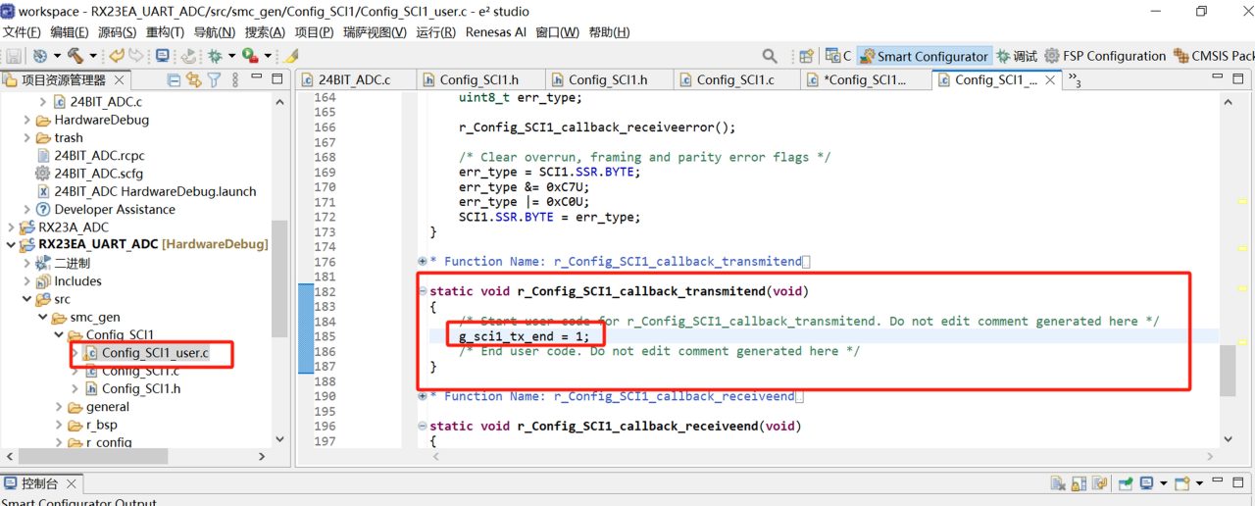Image resolution: width=1255 pixels, height=506 pixels.
Task: Clear the console with the clear icon
Action: pyautogui.click(x=1058, y=483)
